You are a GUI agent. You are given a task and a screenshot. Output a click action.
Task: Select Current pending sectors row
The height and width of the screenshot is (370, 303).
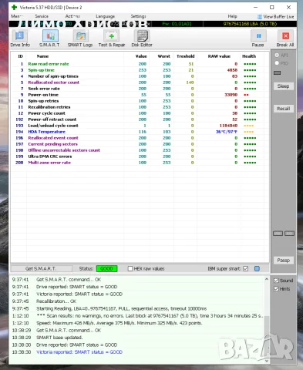click(140, 144)
